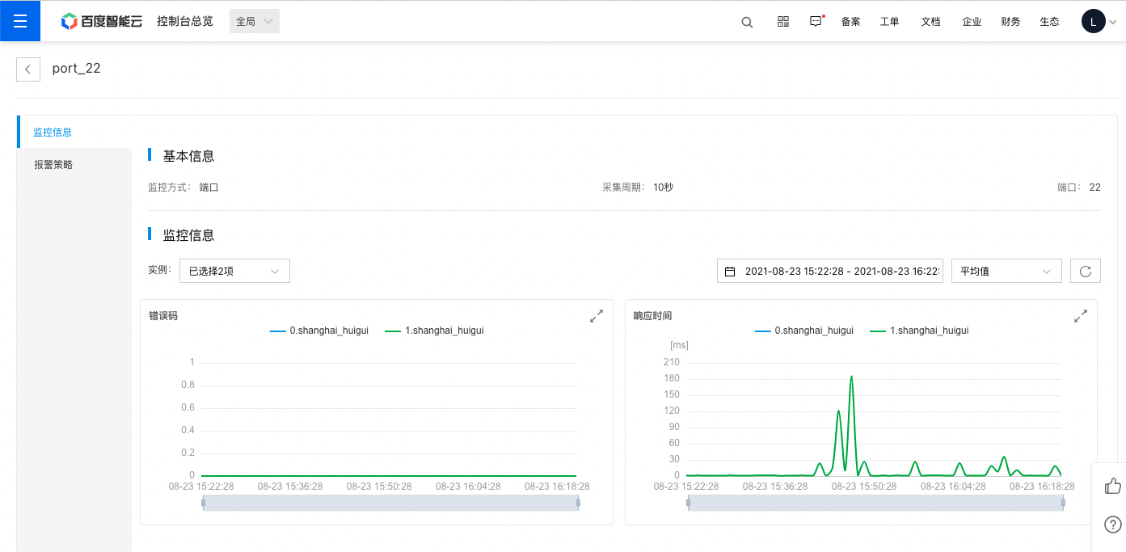Expand the 响应时间 chart to fullscreen
Screen dimensions: 1126x552
click(x=1081, y=316)
